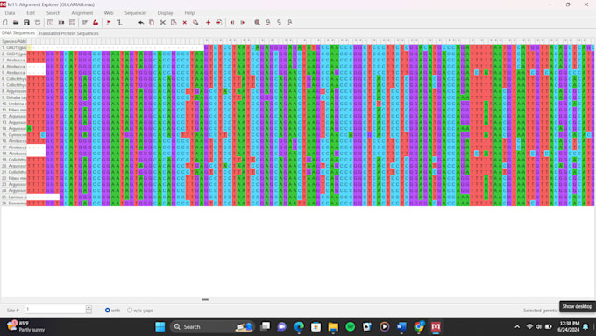The image size is (596, 336).
Task: Click the red left arrow move icon
Action: point(232,23)
